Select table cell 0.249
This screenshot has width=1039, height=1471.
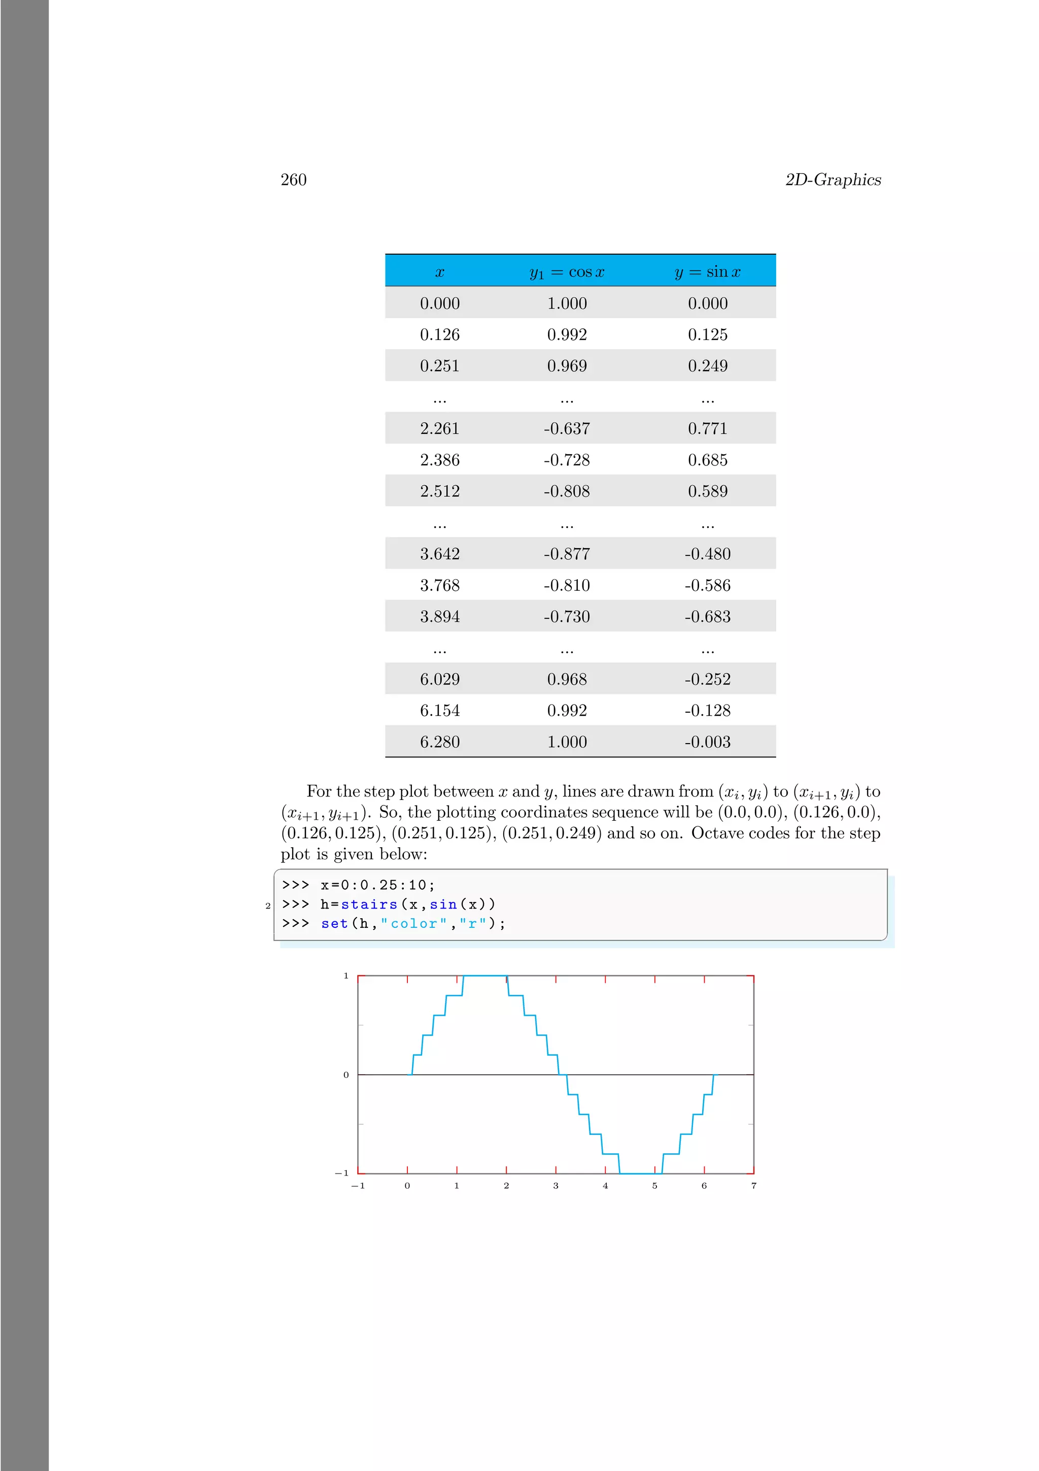click(x=707, y=366)
